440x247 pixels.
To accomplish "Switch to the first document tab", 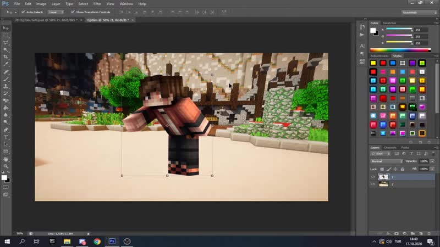I will pyautogui.click(x=46, y=20).
